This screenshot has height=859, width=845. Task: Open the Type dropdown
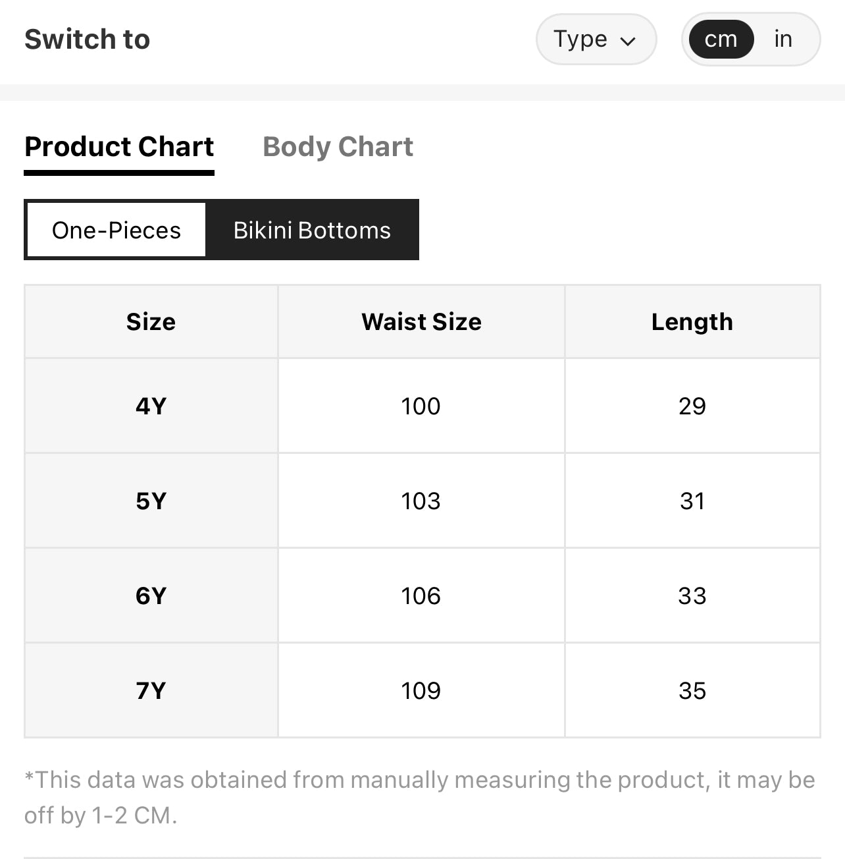596,40
